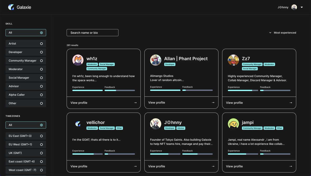This screenshot has width=311, height=176.
Task: Click wh1z's Experience progress bar
Action: click(x=88, y=90)
